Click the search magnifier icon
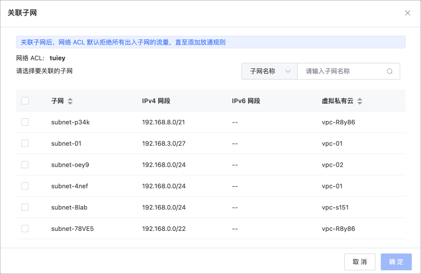The height and width of the screenshot is (274, 421). click(389, 72)
